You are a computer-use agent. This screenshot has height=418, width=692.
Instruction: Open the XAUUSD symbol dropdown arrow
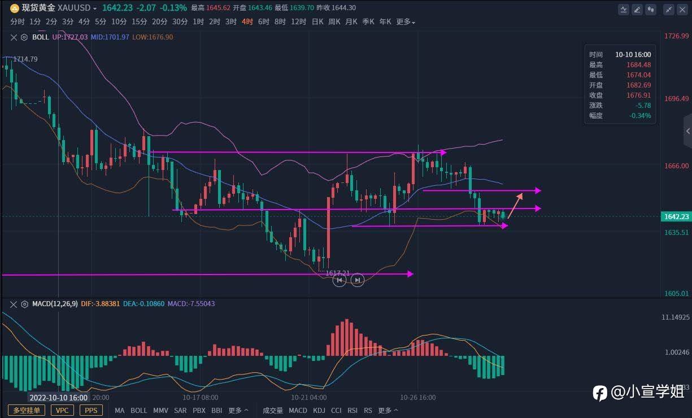tap(95, 9)
